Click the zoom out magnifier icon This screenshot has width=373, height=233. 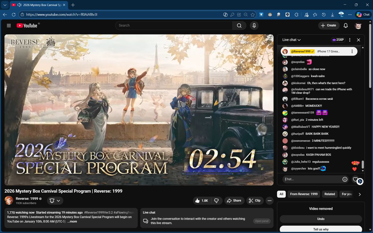tap(246, 15)
